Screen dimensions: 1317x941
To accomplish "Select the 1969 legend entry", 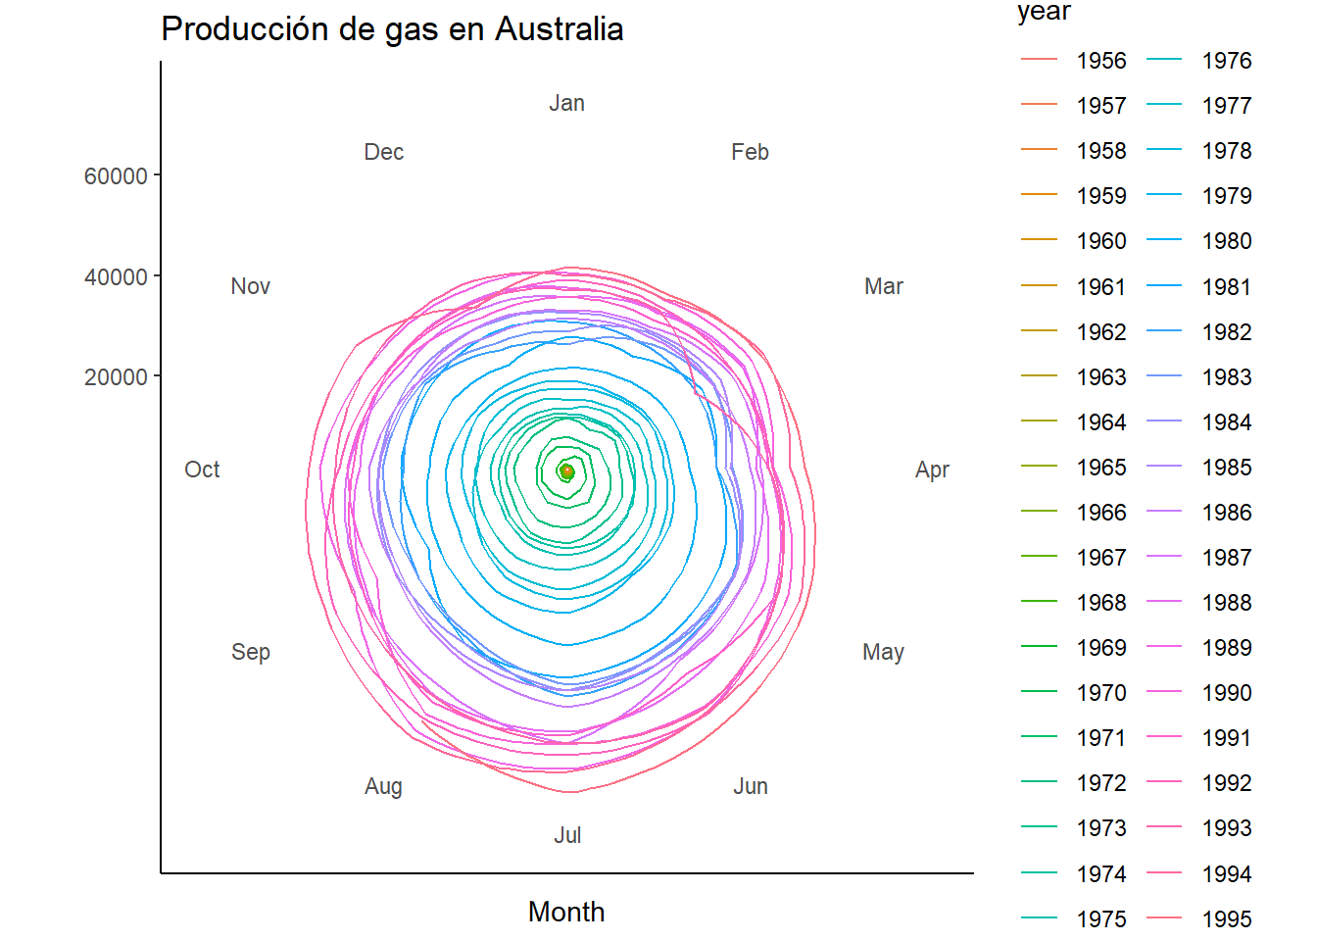I will click(x=1074, y=648).
